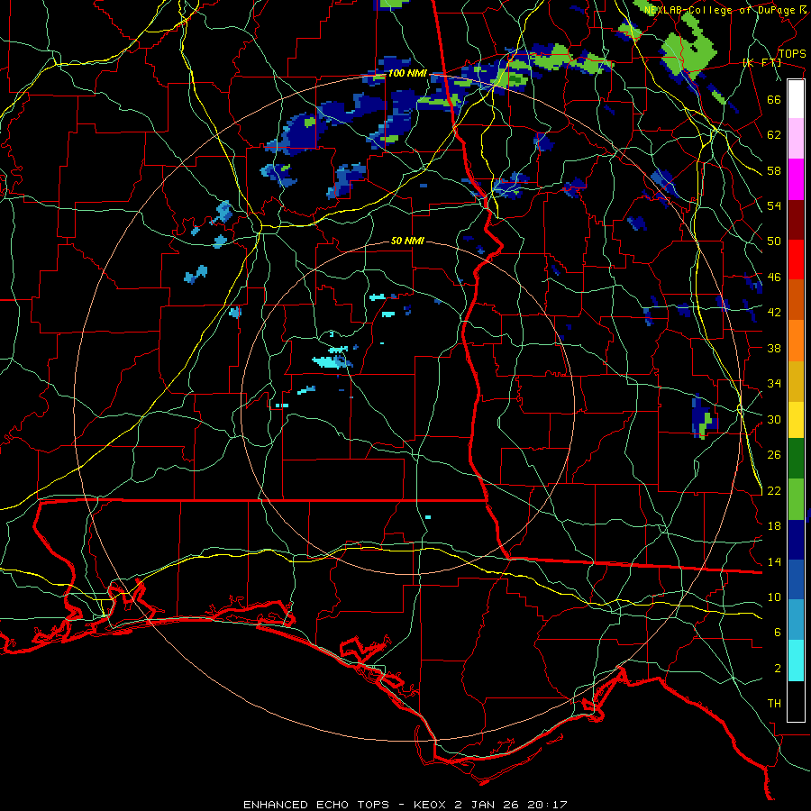Viewport: 811px width, 811px height.
Task: Click the '18' legend value
Action: click(774, 526)
